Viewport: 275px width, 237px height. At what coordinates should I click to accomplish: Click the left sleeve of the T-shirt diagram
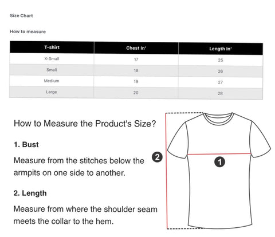tap(178, 141)
